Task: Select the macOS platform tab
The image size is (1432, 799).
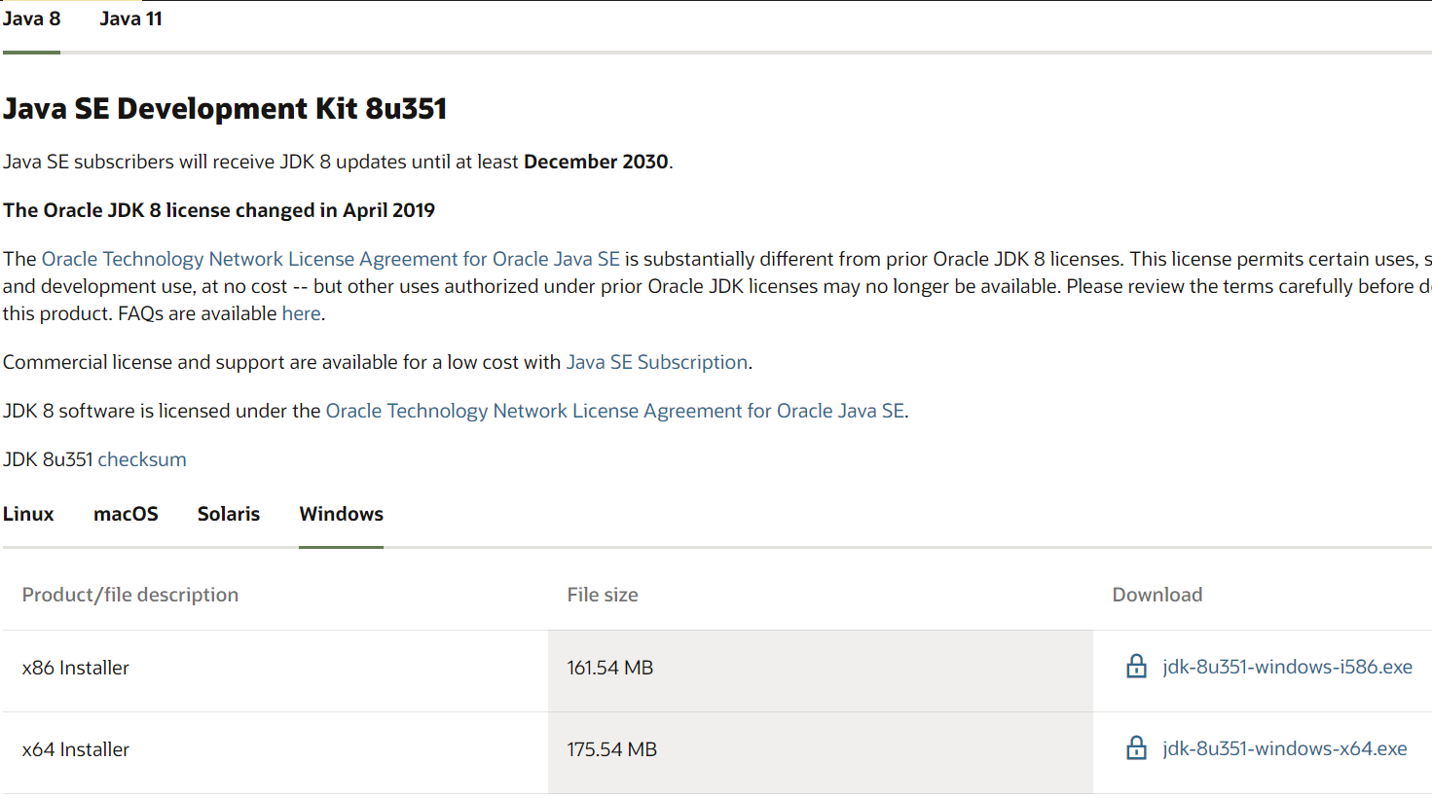Action: click(126, 514)
